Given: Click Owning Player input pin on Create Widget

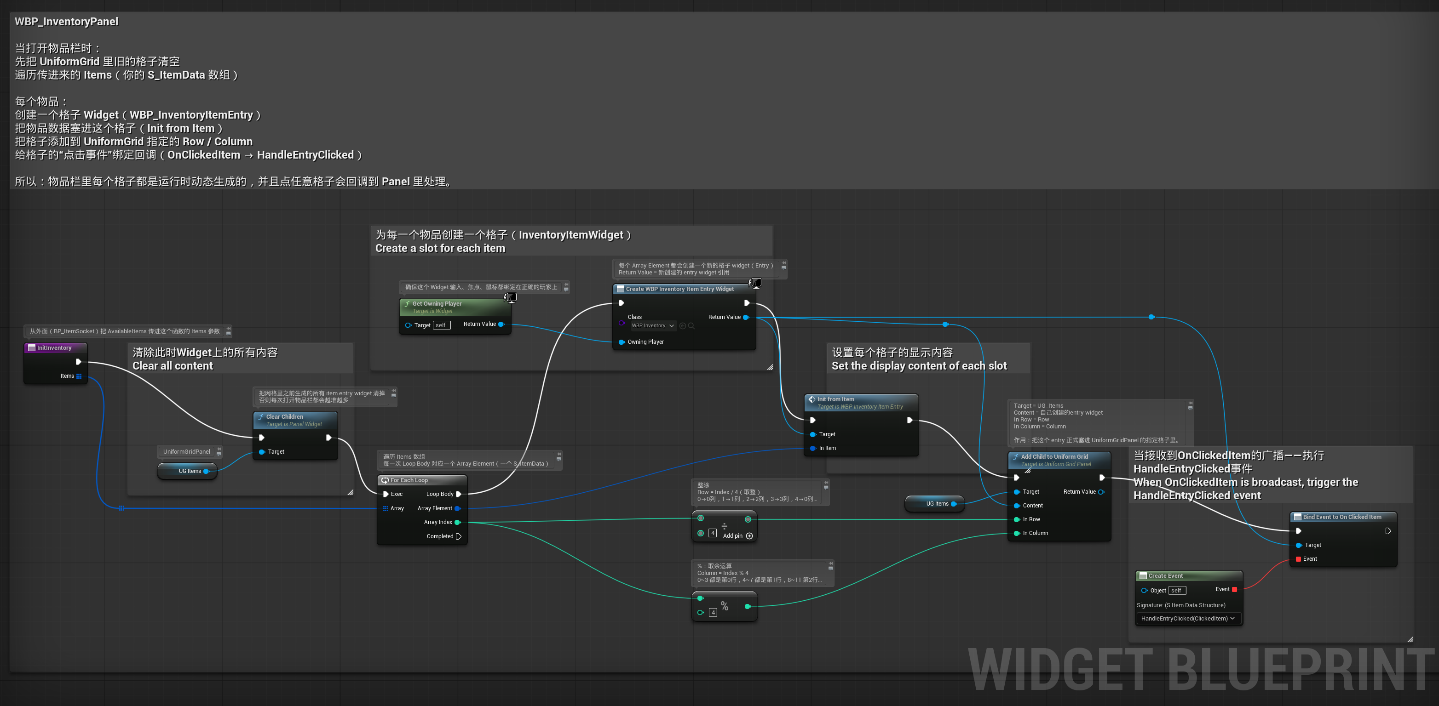Looking at the screenshot, I should coord(622,342).
